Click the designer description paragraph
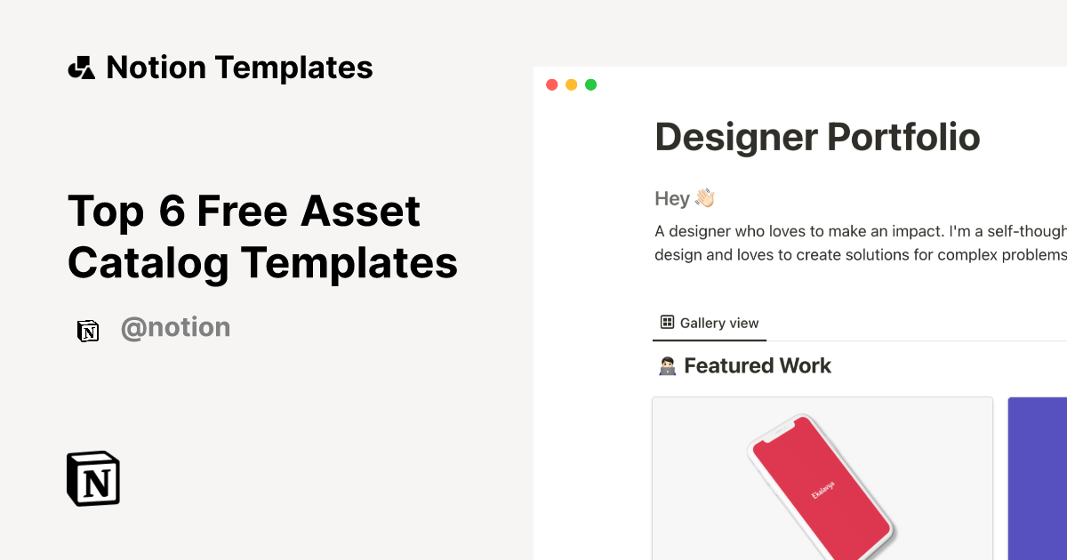1067x560 pixels. click(860, 243)
